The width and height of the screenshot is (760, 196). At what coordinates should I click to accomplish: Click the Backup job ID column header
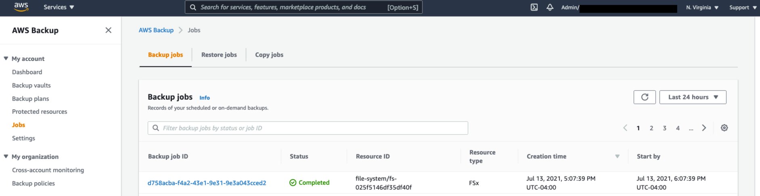pos(168,156)
